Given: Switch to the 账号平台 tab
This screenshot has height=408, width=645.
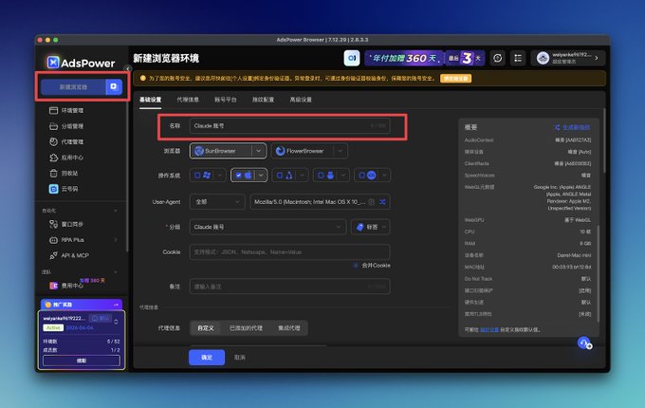Looking at the screenshot, I should (x=226, y=100).
